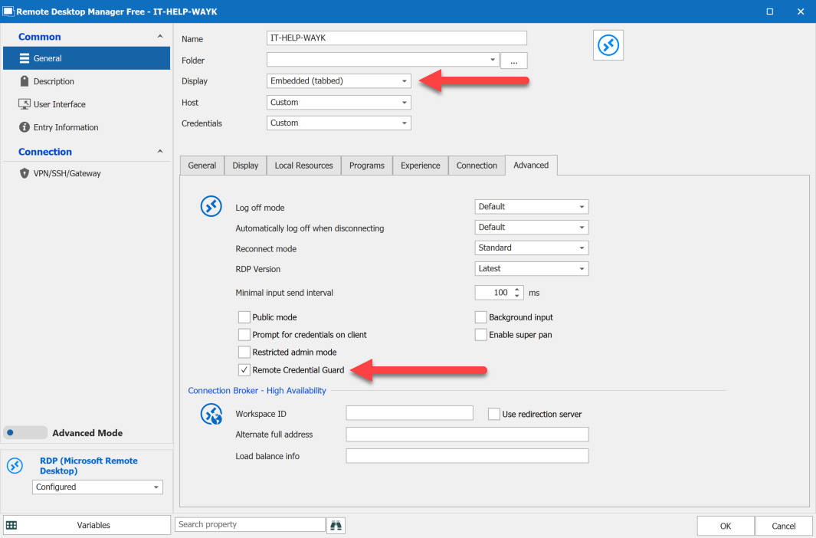The width and height of the screenshot is (816, 538).
Task: Click the OK button
Action: coord(725,526)
